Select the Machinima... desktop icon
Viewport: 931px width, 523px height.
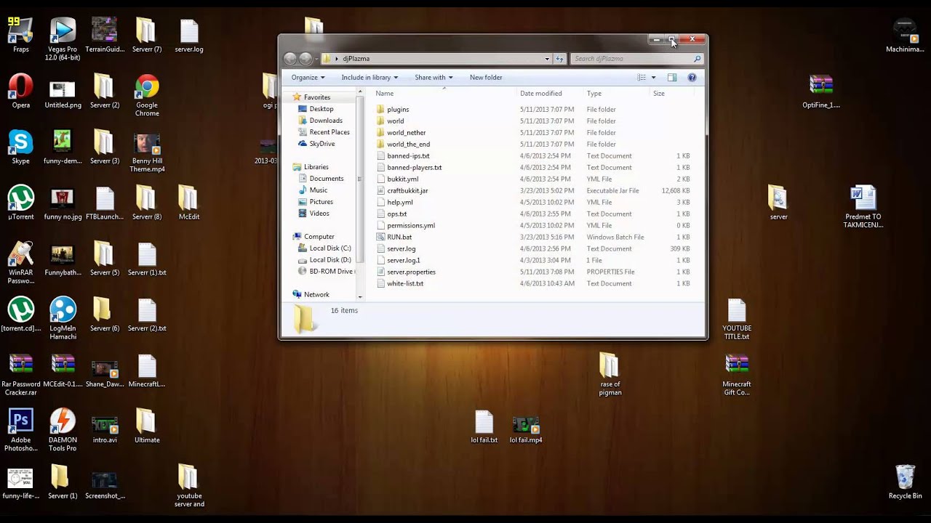[905, 35]
